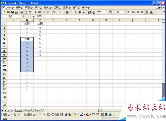166x121 pixels.
Task: Toggle center alignment
Action: [x=138, y=12]
